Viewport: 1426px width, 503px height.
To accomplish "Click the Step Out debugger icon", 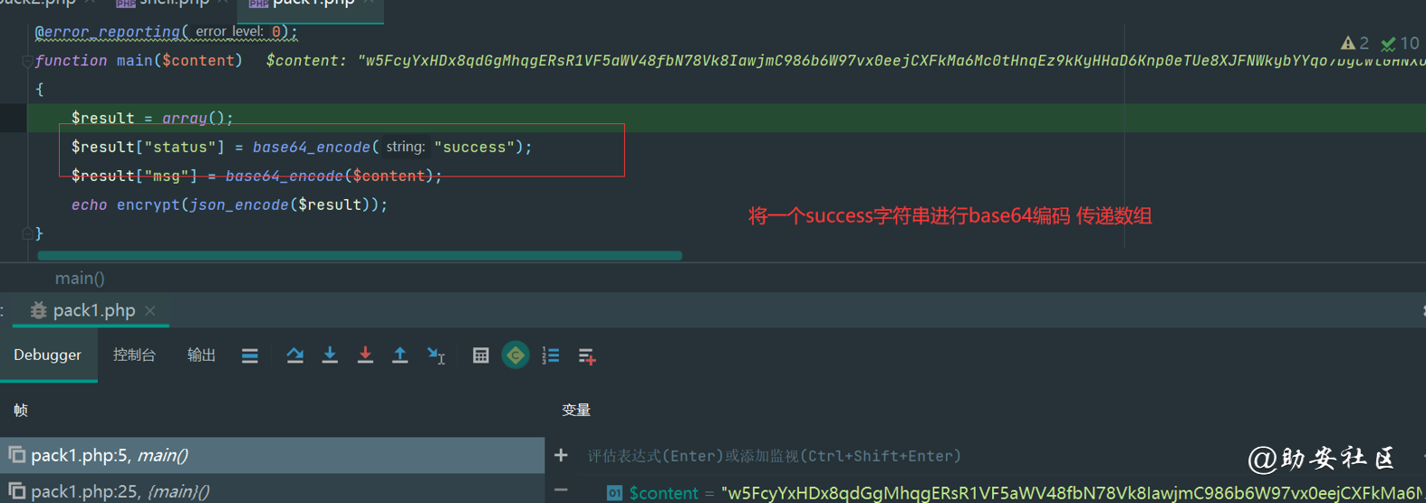I will pos(400,356).
